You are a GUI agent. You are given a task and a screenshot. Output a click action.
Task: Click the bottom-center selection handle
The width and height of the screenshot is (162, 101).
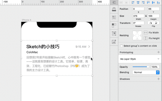57,76
